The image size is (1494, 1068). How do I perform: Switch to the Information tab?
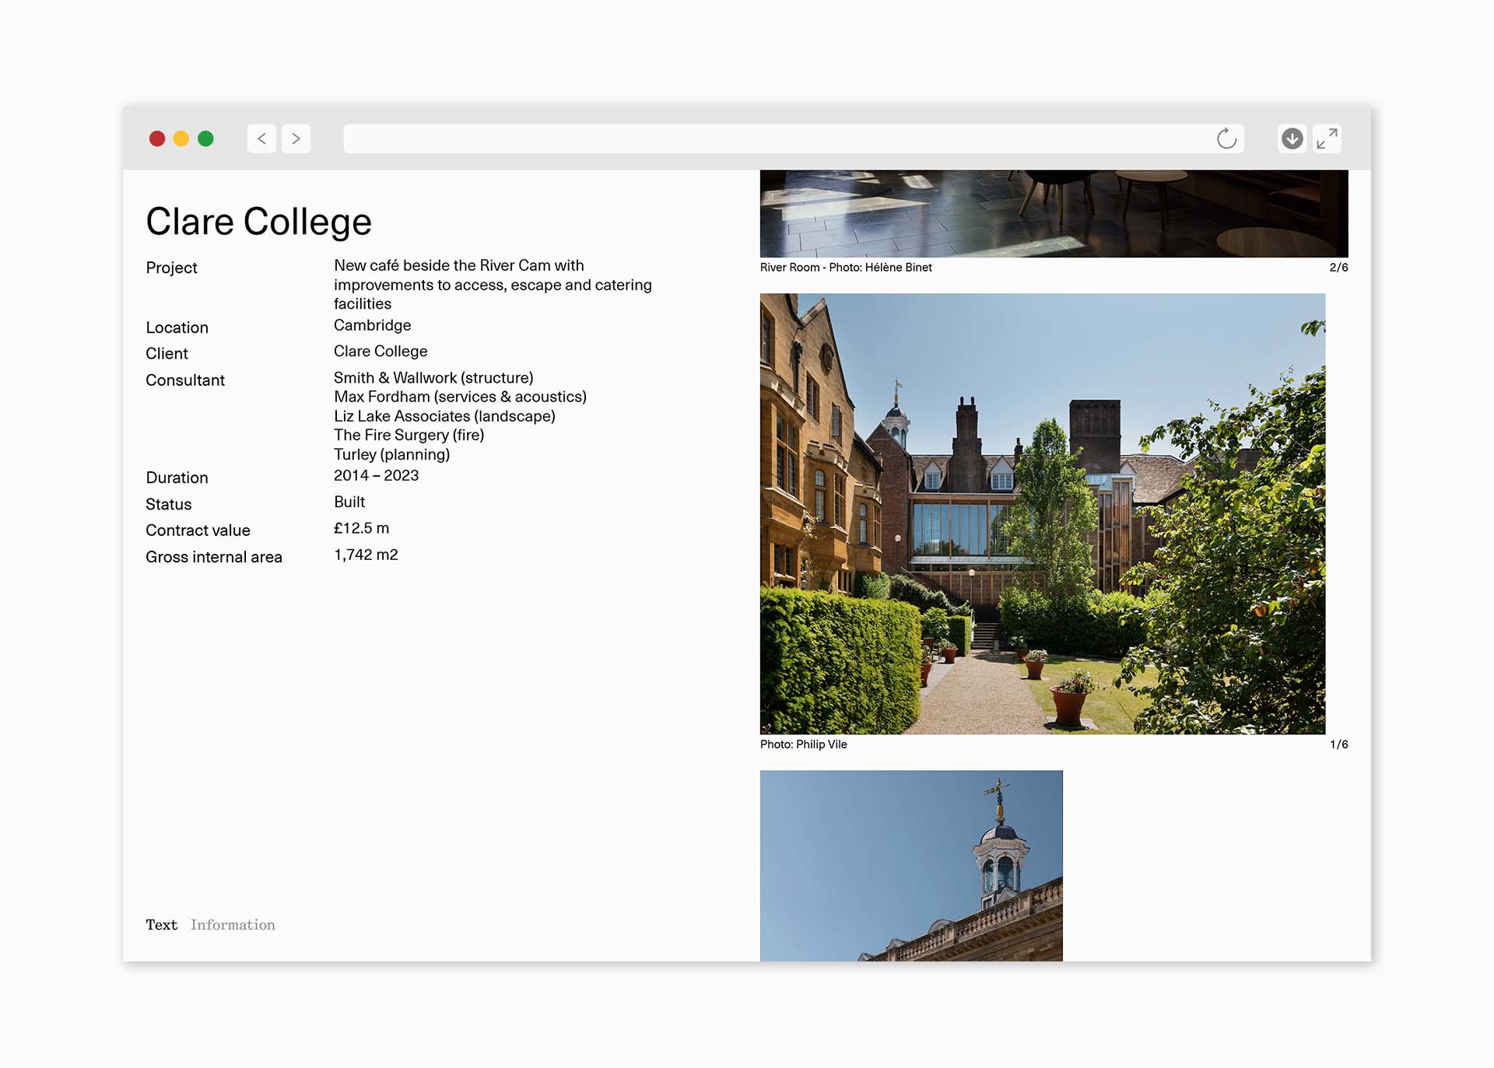tap(233, 925)
